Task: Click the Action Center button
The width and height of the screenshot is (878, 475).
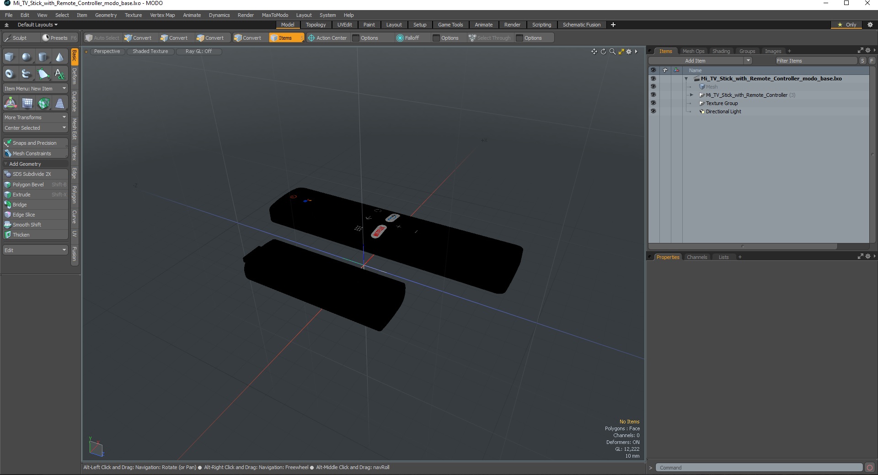Action: (327, 38)
